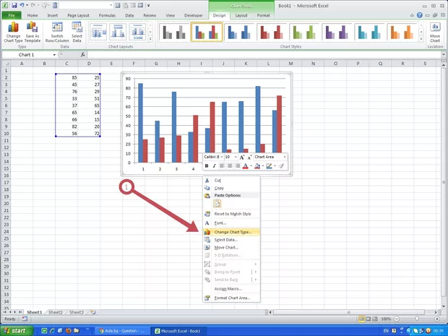448x336 pixels.
Task: Click the Zoom In plus button
Action: pos(437,319)
